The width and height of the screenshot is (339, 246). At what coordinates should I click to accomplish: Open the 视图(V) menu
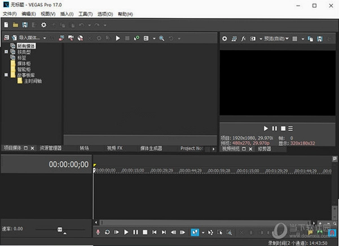pos(48,14)
